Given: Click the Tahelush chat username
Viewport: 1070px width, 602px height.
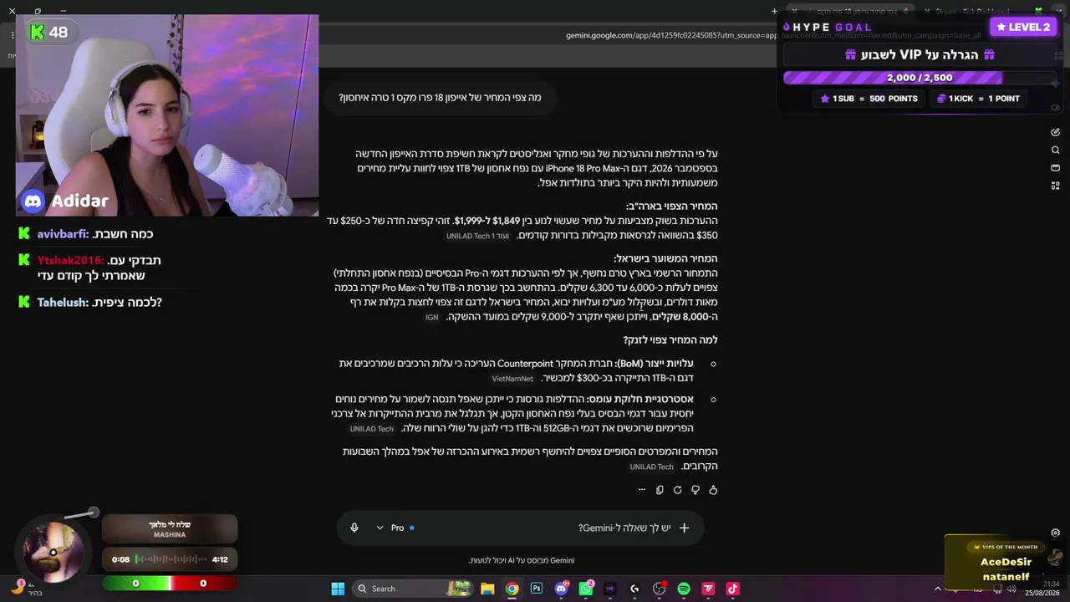Looking at the screenshot, I should pyautogui.click(x=63, y=303).
